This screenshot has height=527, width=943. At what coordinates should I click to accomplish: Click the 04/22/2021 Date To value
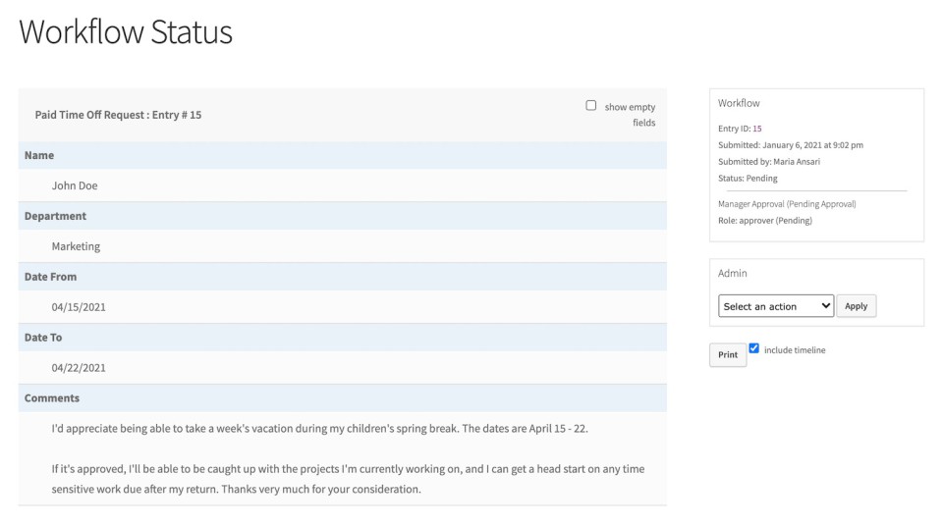(x=79, y=368)
